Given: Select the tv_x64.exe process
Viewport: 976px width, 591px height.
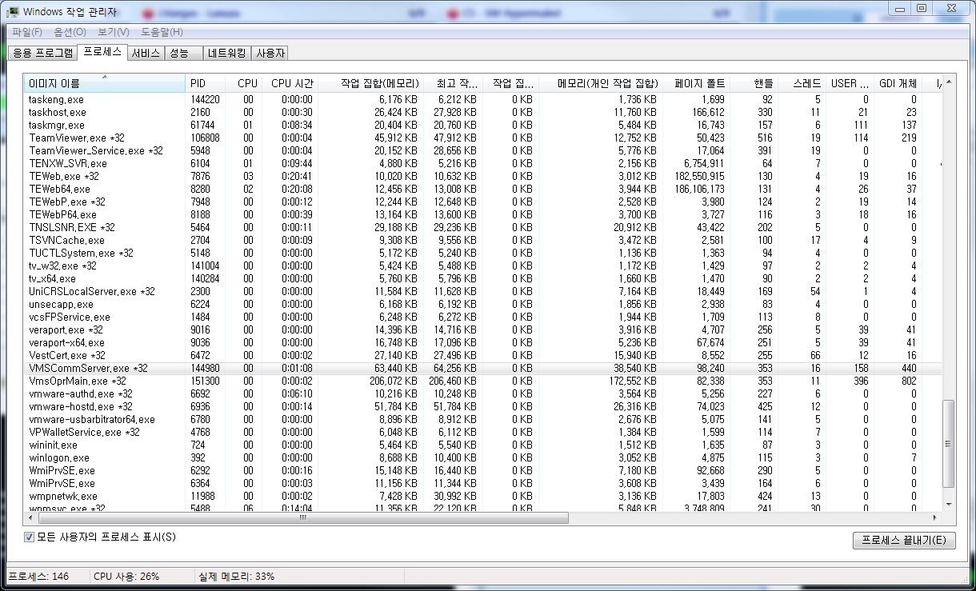Looking at the screenshot, I should (x=484, y=278).
